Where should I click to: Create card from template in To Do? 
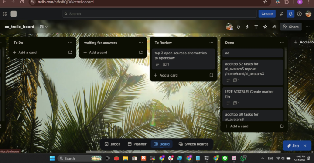pos(70,53)
